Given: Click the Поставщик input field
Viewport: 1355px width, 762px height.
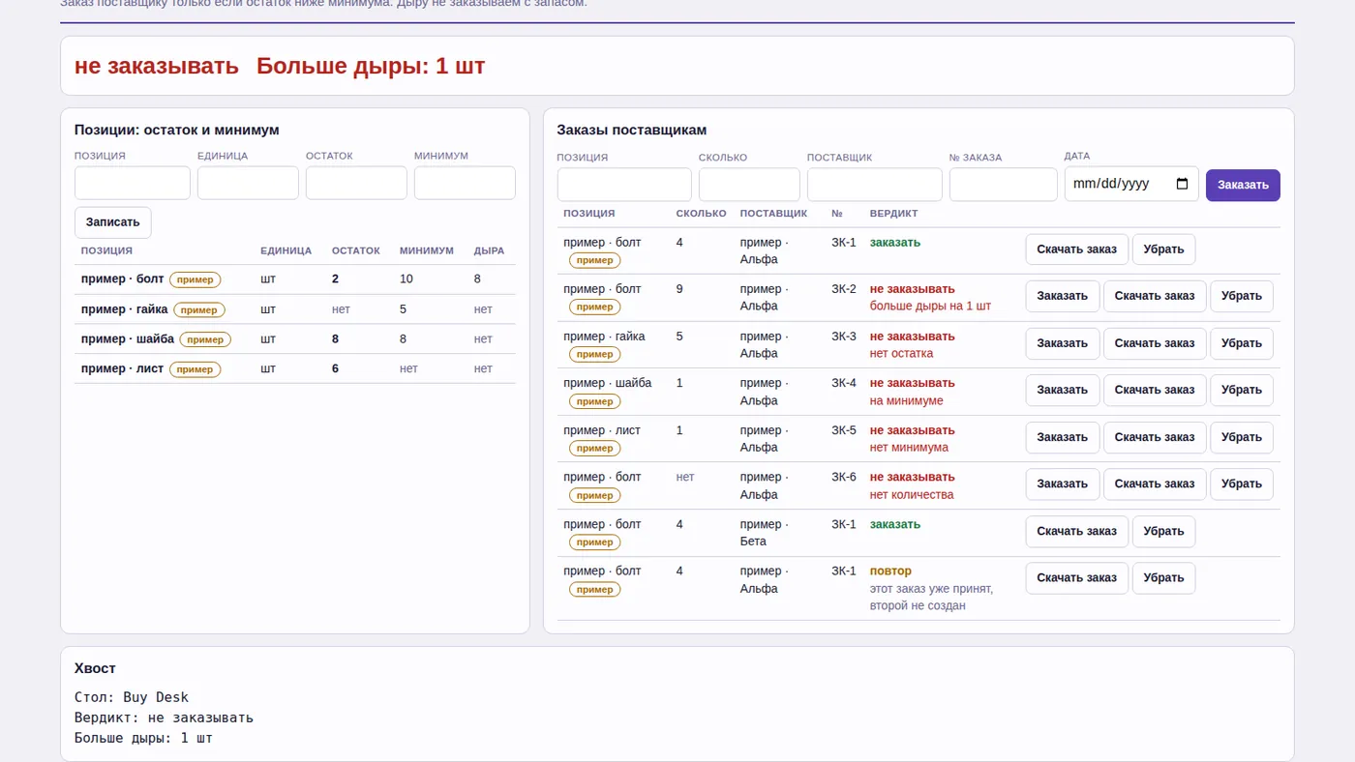Looking at the screenshot, I should point(875,185).
